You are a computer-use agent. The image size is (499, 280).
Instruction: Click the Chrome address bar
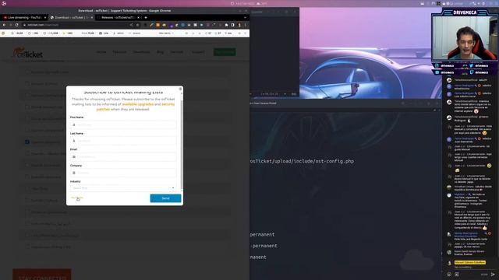76,25
